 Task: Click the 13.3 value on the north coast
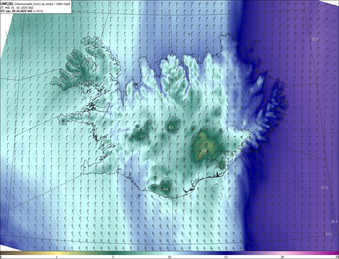coord(197,59)
